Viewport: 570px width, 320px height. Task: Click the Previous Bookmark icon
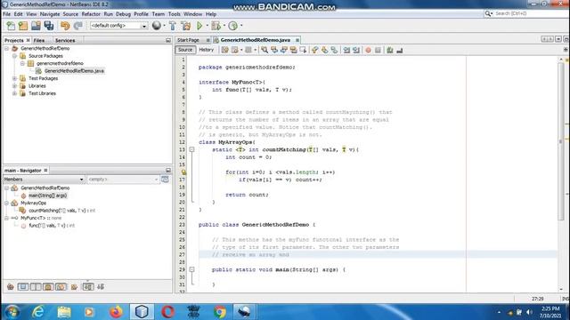(314, 50)
